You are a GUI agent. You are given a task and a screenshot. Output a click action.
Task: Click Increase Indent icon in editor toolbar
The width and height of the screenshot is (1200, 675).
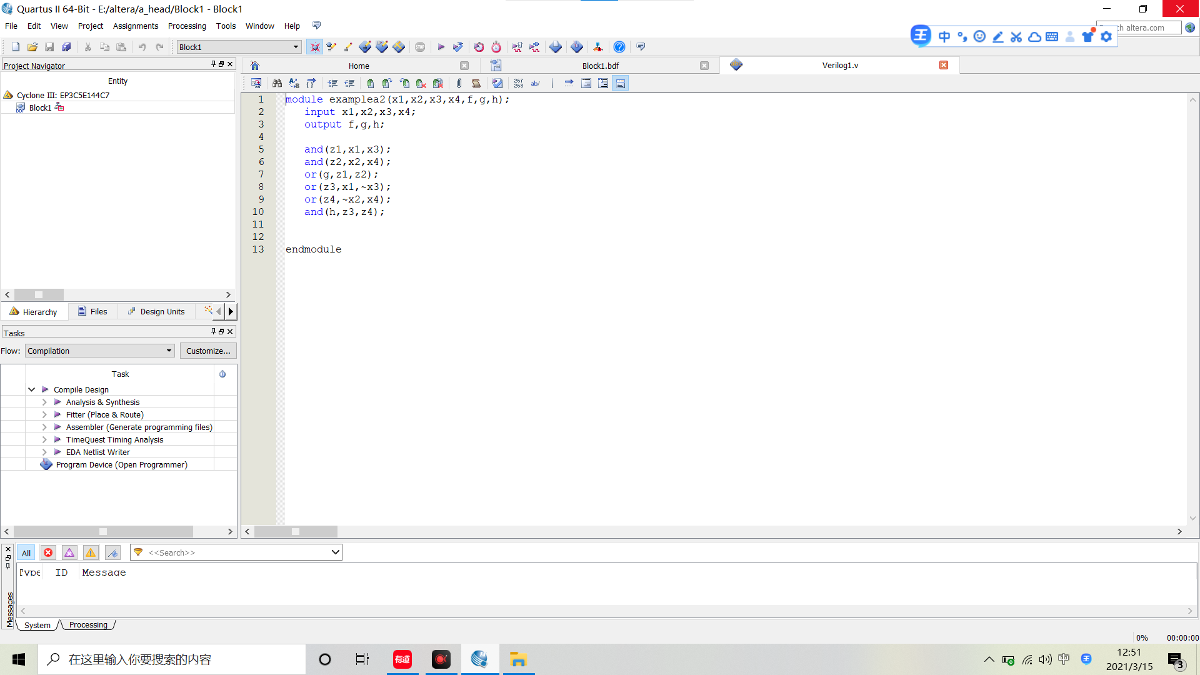tap(332, 83)
